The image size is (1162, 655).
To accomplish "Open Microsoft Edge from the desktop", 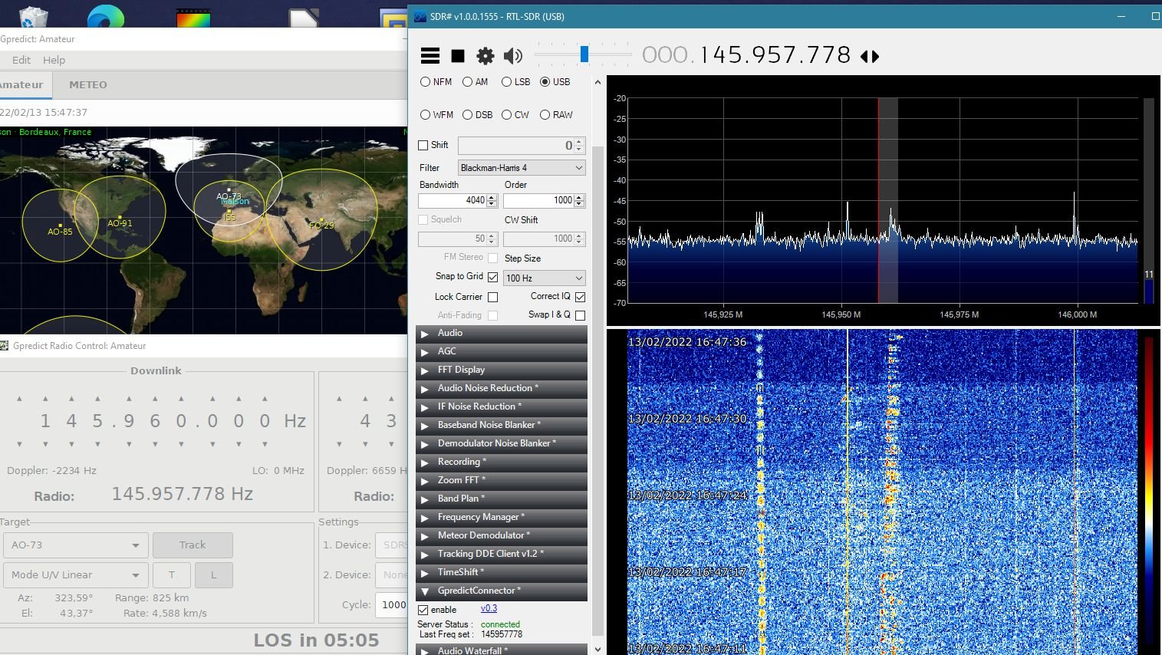I will [106, 17].
